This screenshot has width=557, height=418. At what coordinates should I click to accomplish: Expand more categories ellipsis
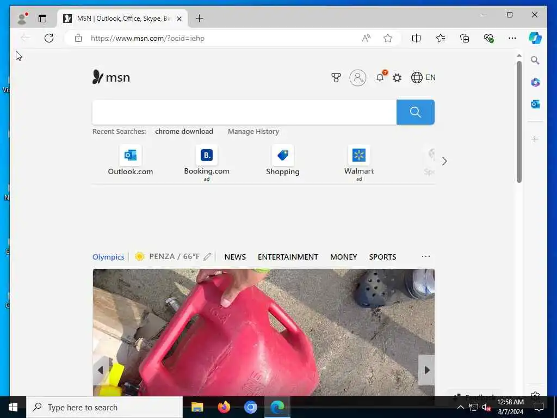click(x=426, y=256)
